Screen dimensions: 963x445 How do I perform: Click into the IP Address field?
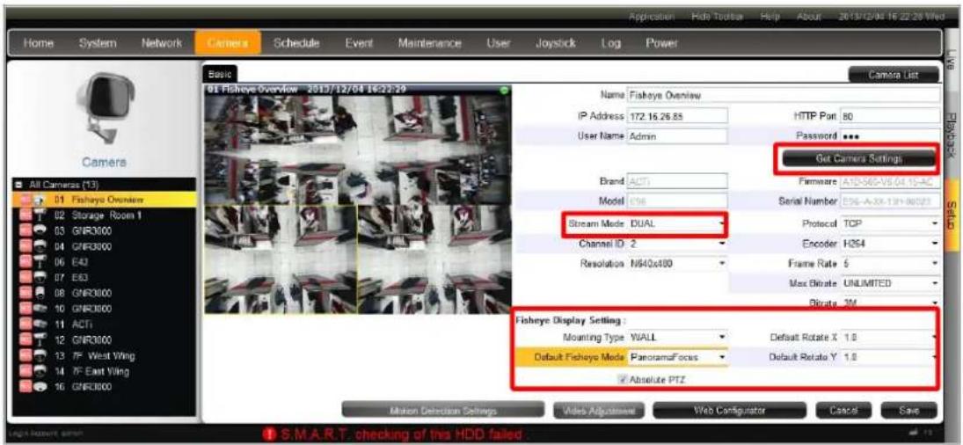coord(676,115)
